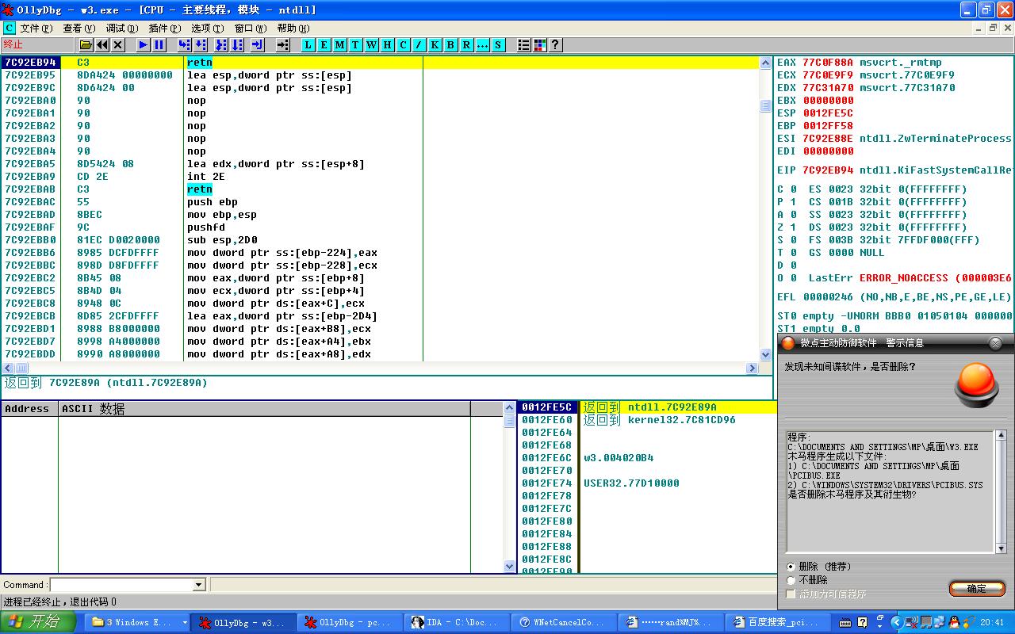The width and height of the screenshot is (1015, 634).
Task: Click the stack address 0012FE6C row
Action: click(547, 458)
